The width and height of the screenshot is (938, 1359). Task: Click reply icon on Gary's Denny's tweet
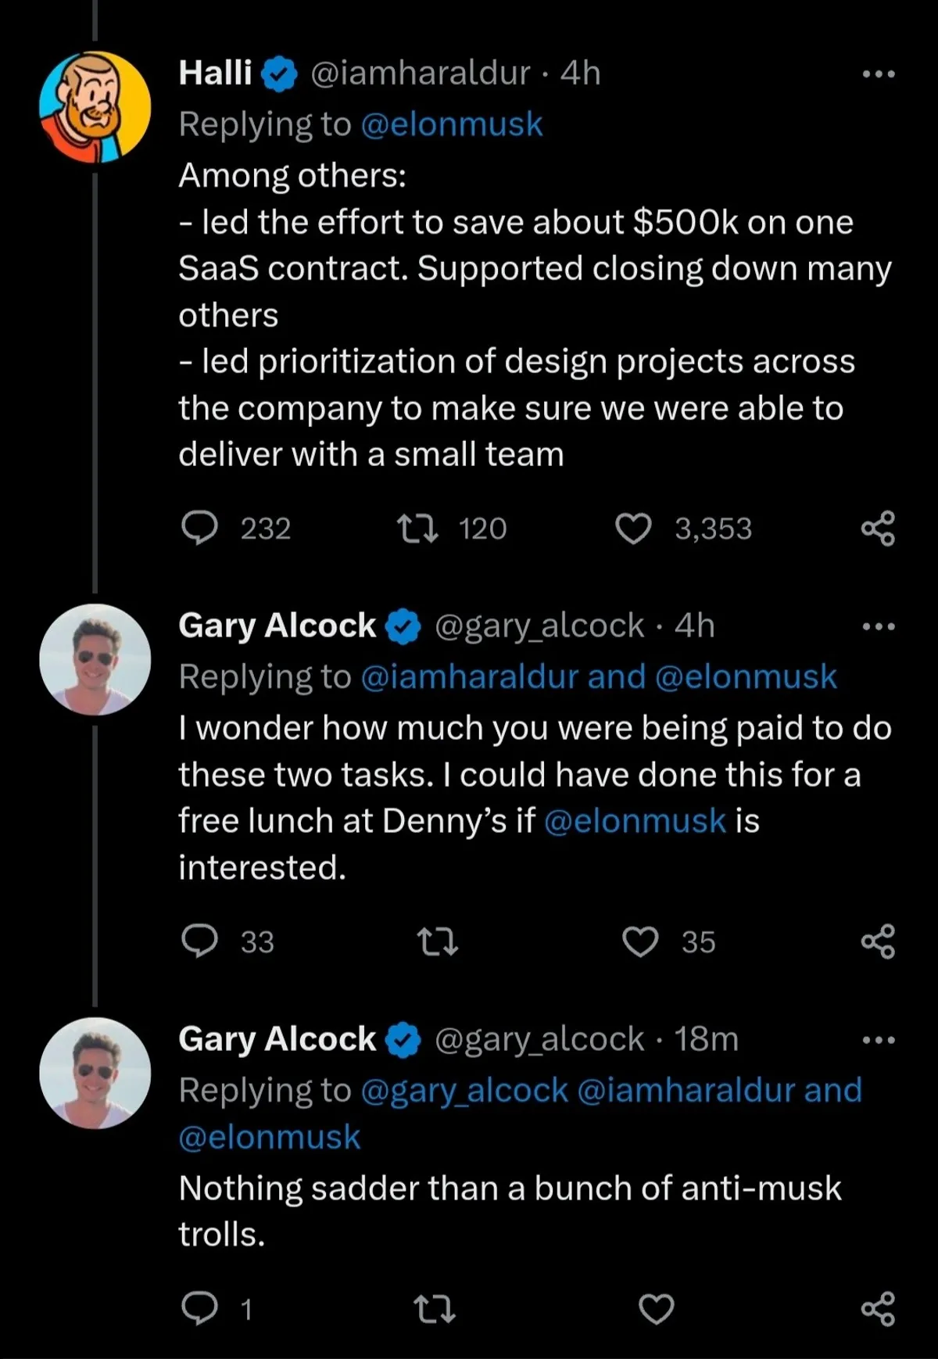199,941
